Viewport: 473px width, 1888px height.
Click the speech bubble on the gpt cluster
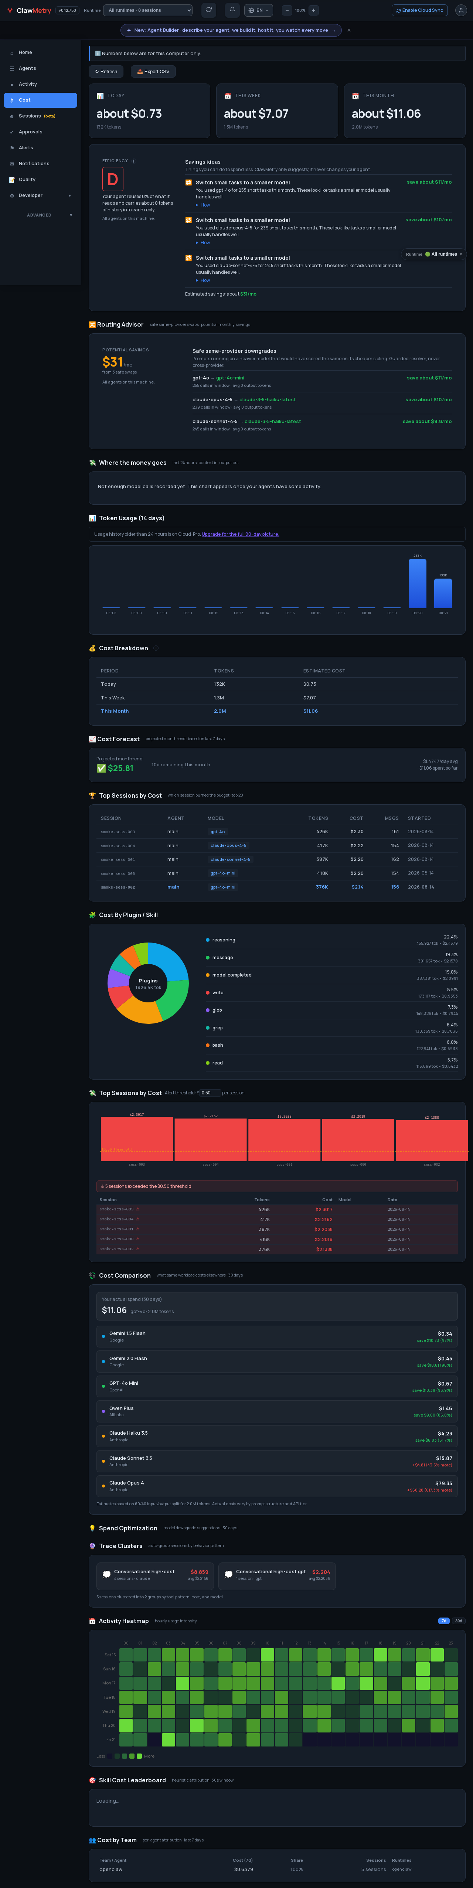click(228, 1574)
